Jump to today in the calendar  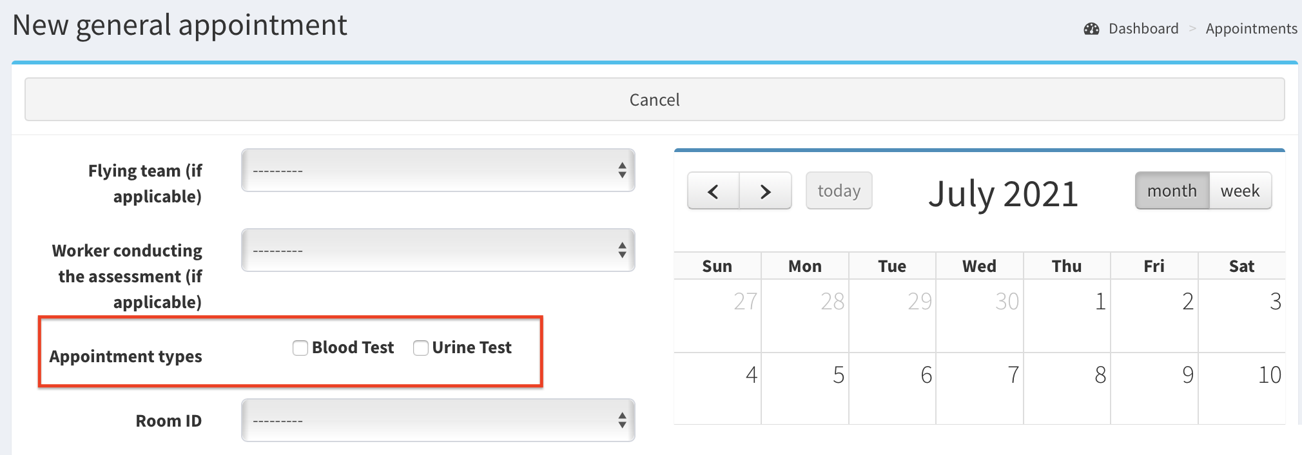839,191
